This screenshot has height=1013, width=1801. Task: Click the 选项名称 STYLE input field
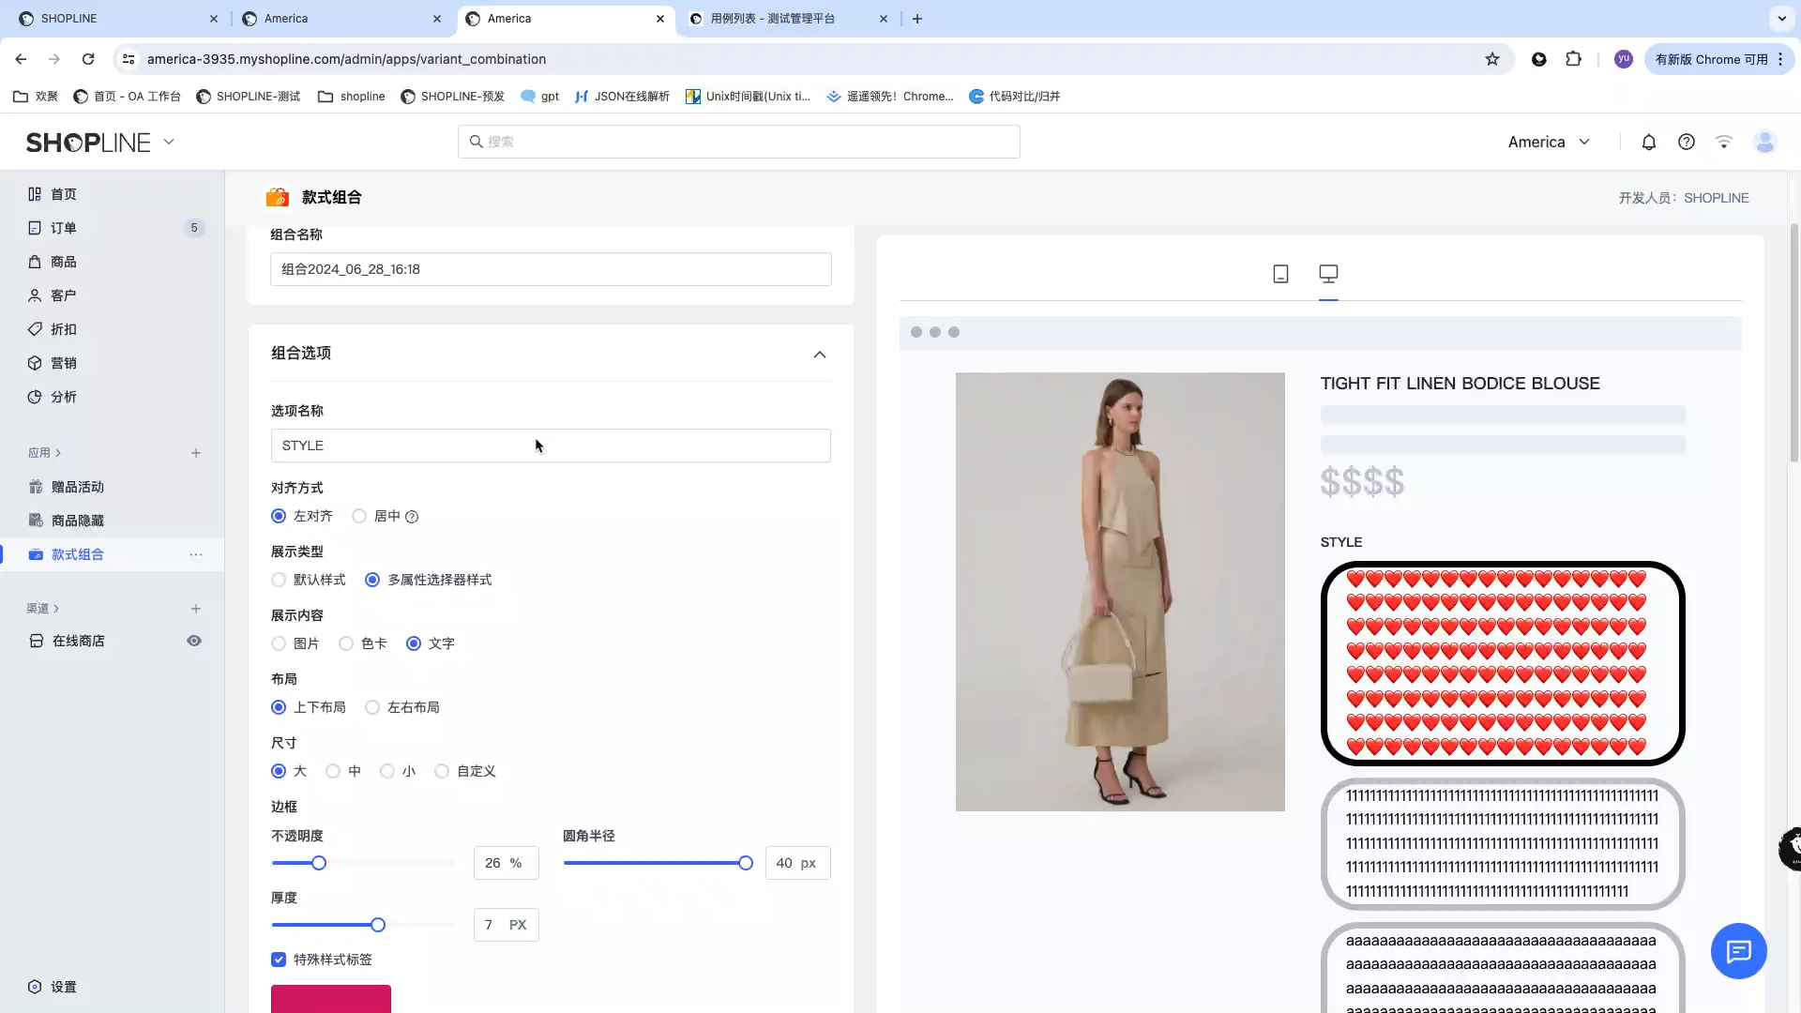551,446
